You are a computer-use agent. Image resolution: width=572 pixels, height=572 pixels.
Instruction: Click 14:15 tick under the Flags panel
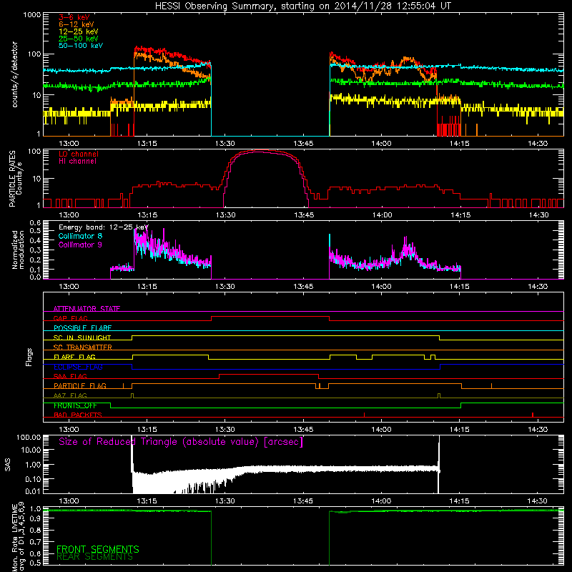click(459, 430)
